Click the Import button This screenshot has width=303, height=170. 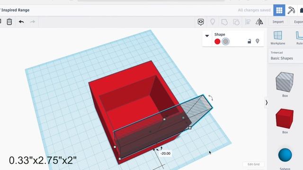[x=278, y=22]
